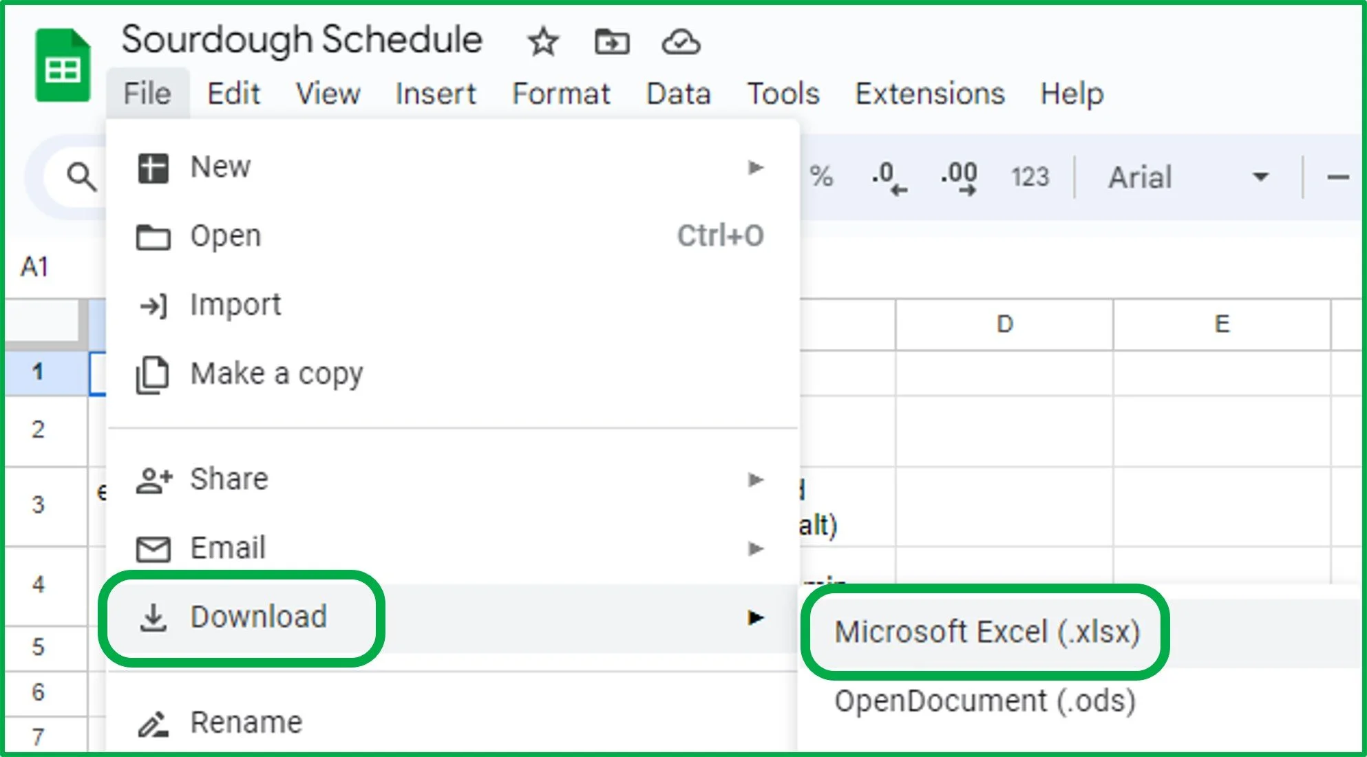Star the Sourdough Schedule document
Viewport: 1367px width, 757px height.
(x=543, y=42)
